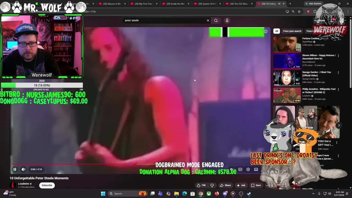Open Fortune Cookies video thumbnail

(x=287, y=44)
